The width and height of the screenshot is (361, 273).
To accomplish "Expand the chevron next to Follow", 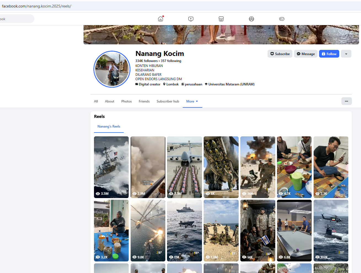I will coord(346,54).
